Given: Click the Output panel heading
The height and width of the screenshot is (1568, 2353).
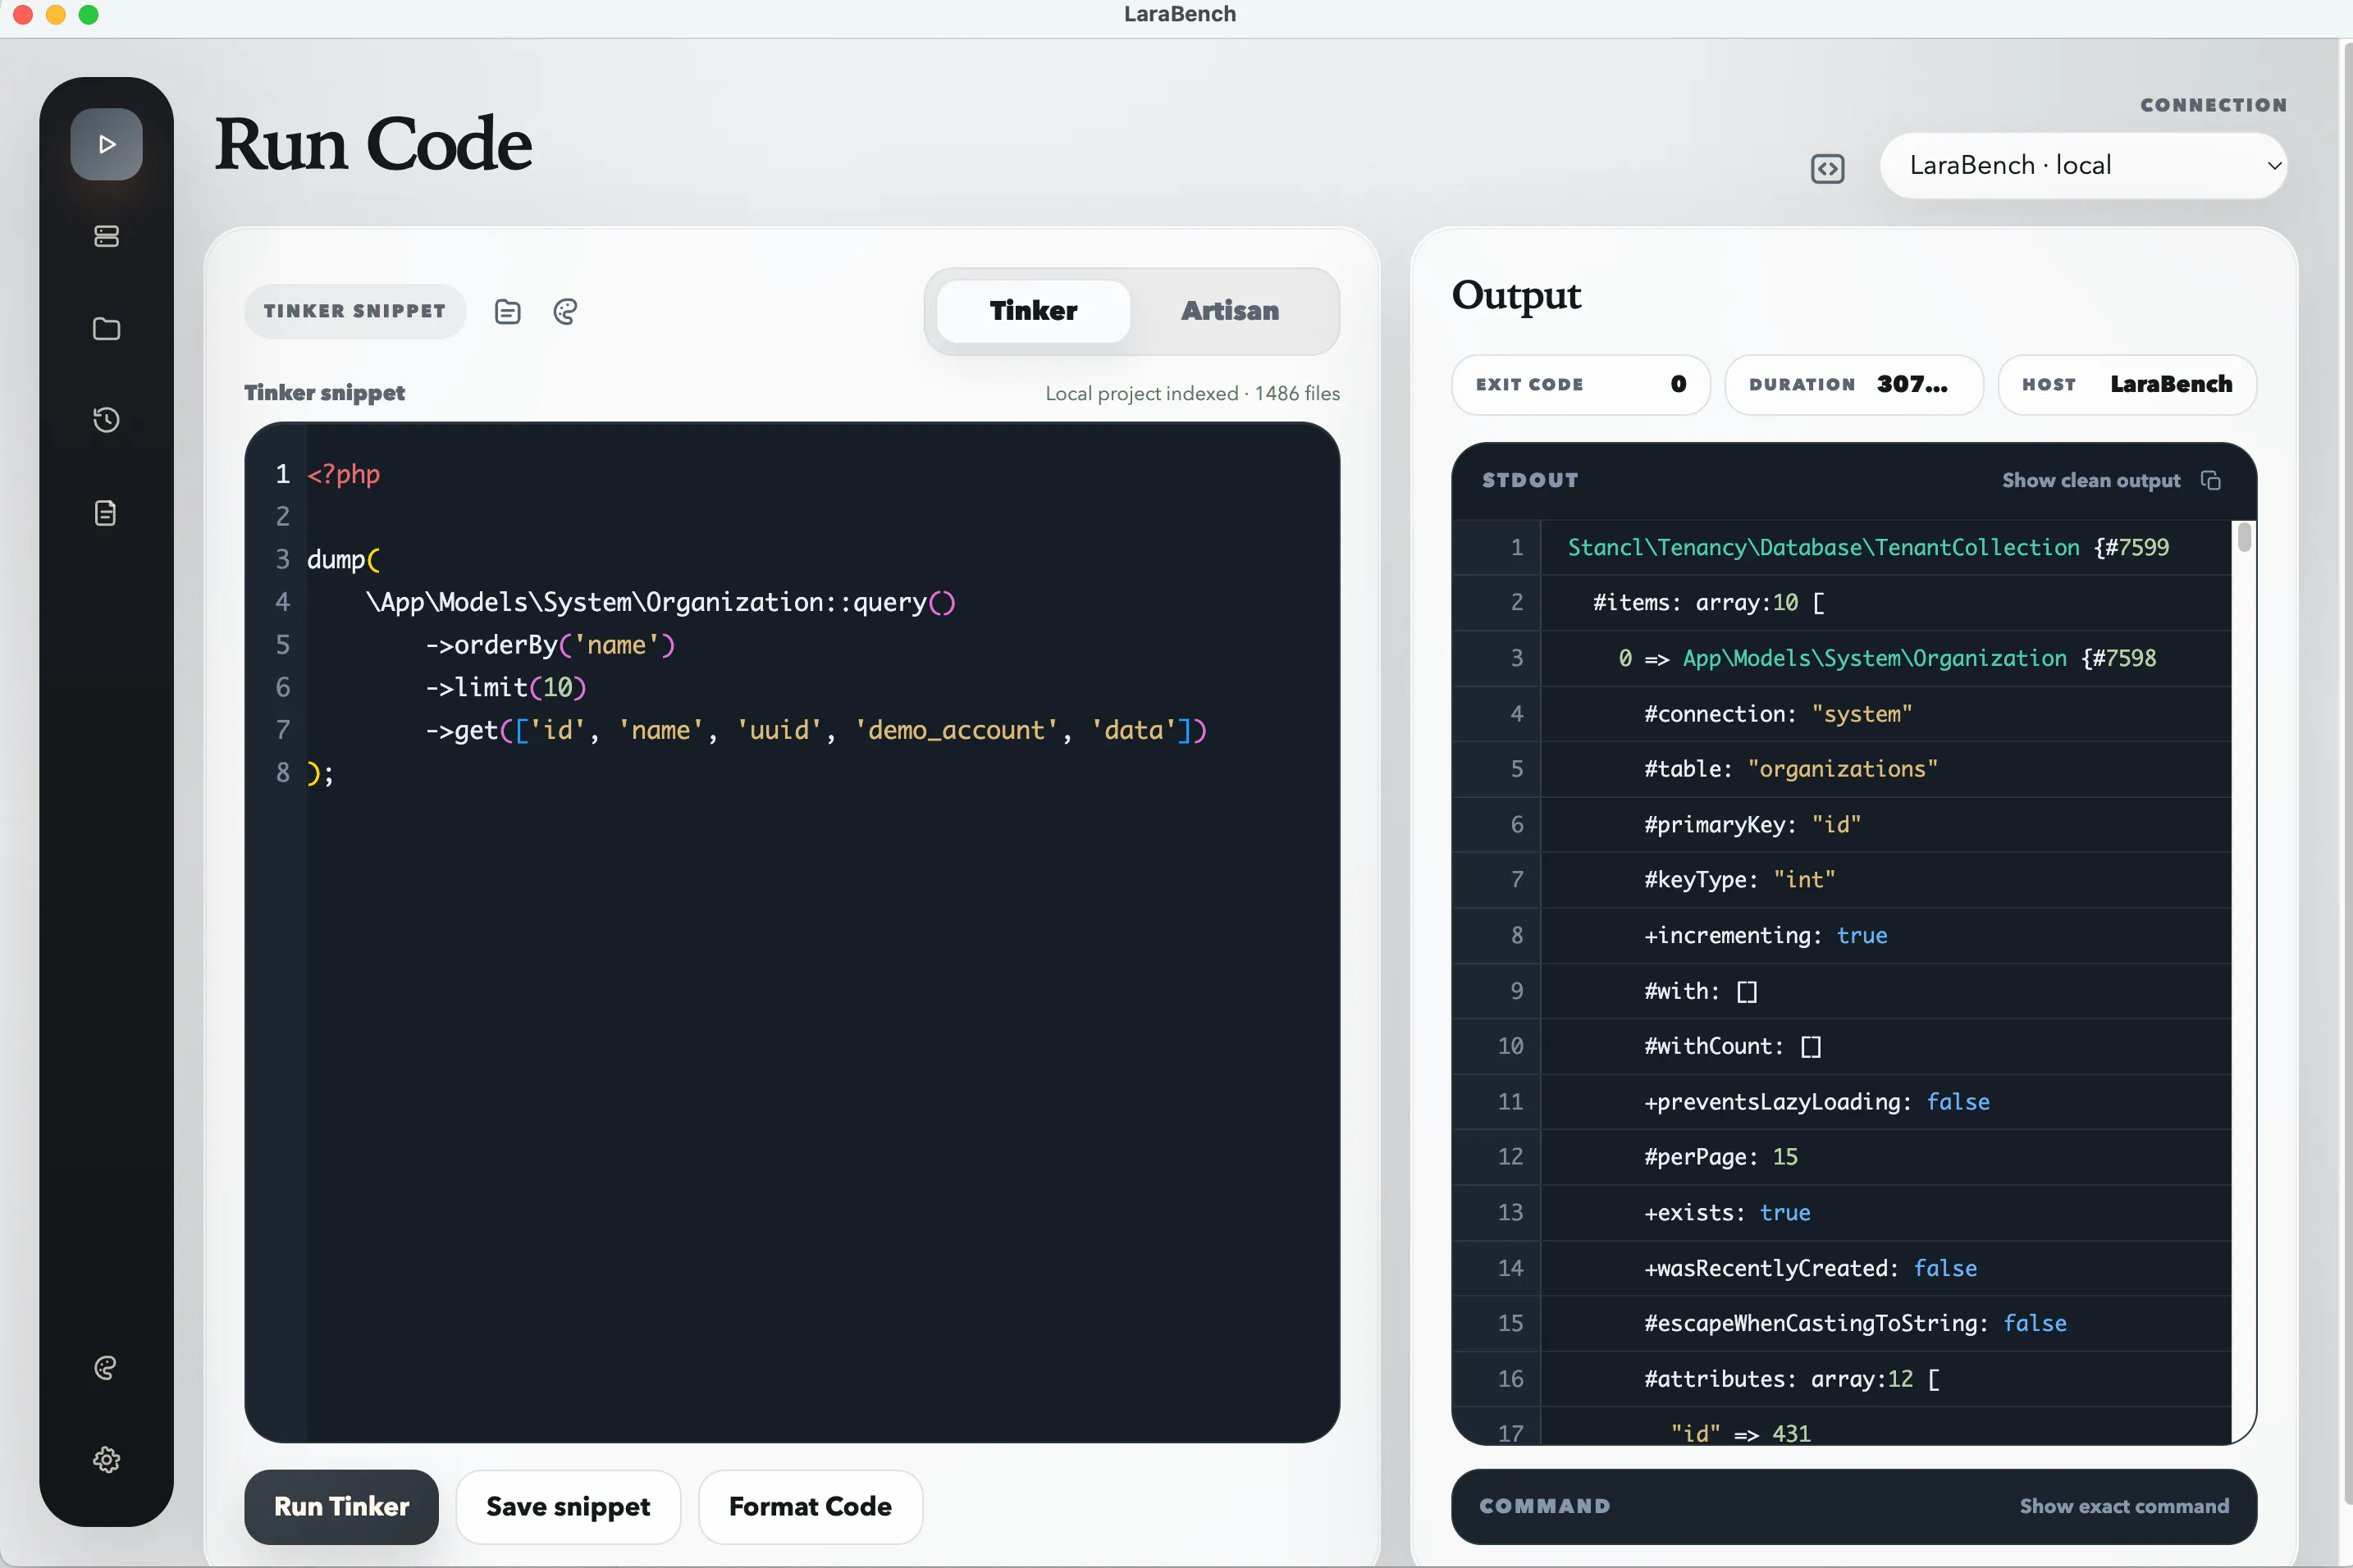Looking at the screenshot, I should 1515,296.
